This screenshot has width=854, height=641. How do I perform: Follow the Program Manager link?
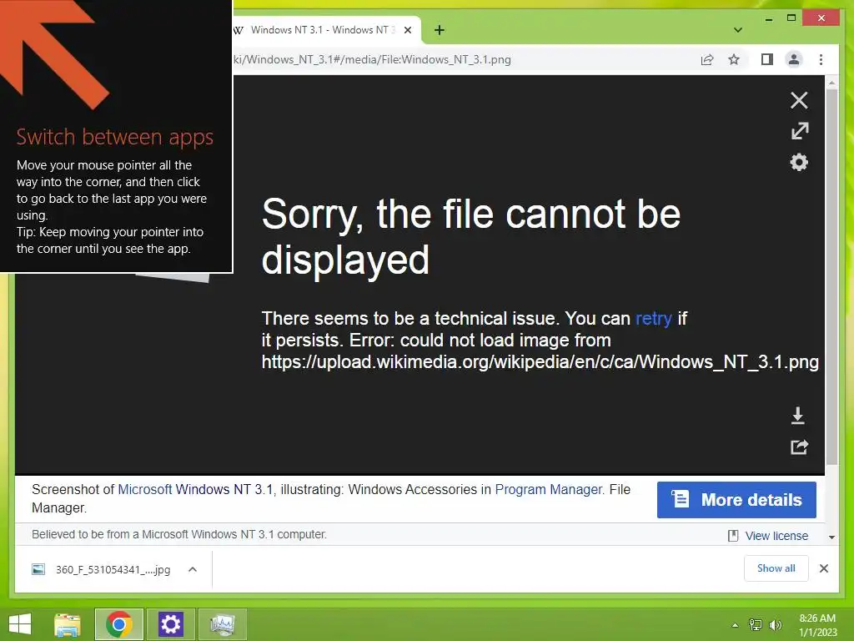pyautogui.click(x=549, y=489)
